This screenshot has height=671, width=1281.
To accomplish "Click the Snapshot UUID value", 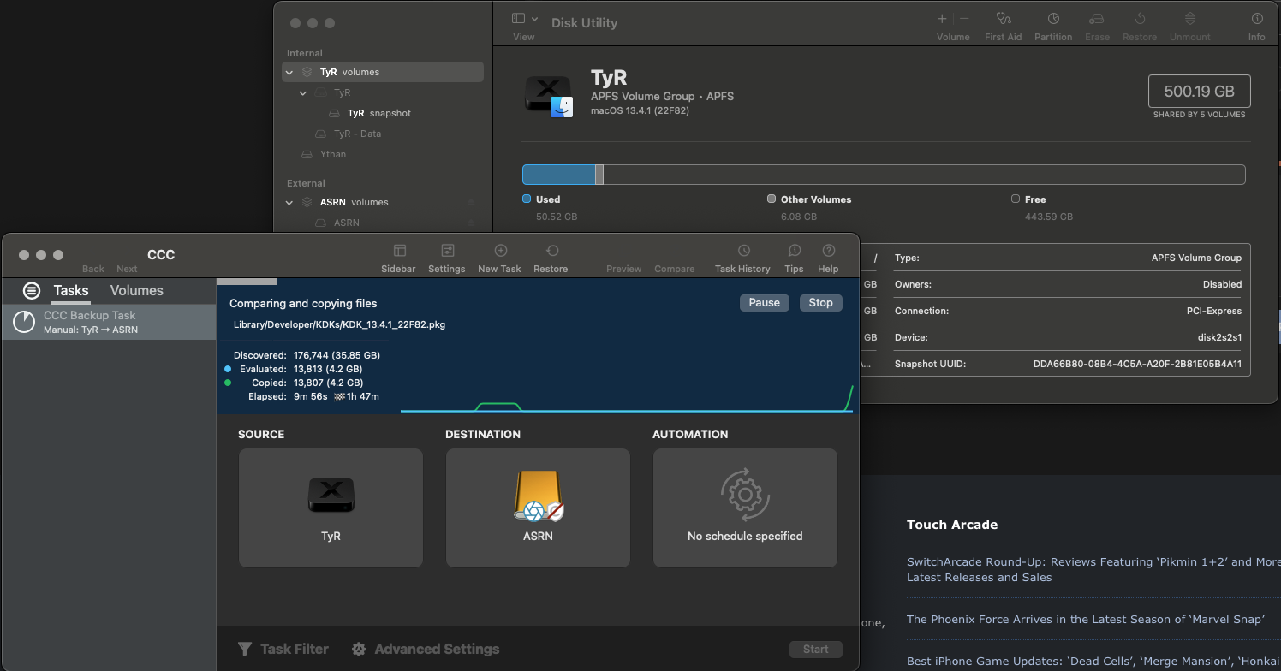I will click(x=1137, y=365).
